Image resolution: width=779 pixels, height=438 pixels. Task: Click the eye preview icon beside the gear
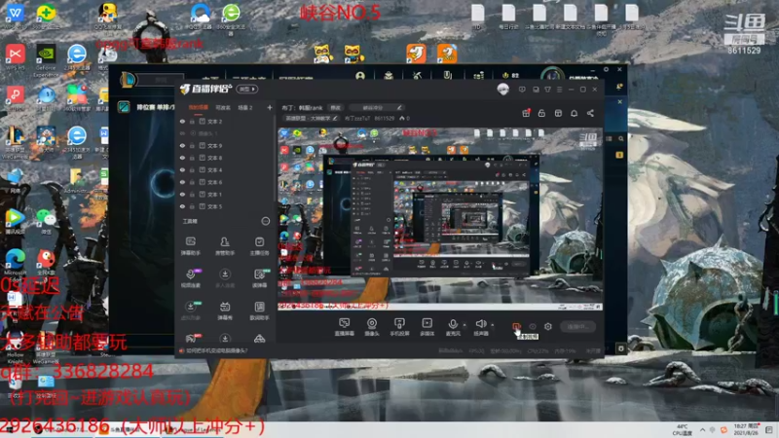[x=533, y=326]
